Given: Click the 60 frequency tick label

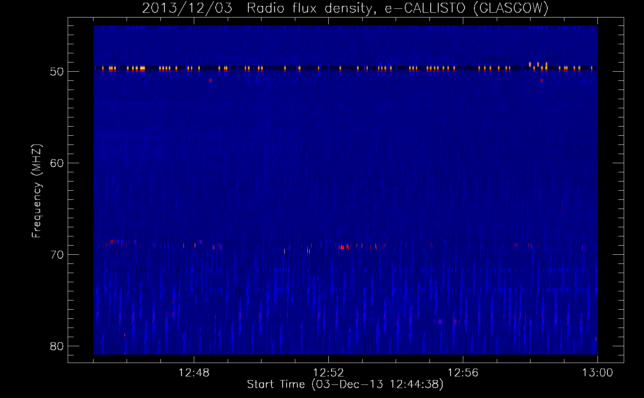Looking at the screenshot, I should [x=57, y=163].
